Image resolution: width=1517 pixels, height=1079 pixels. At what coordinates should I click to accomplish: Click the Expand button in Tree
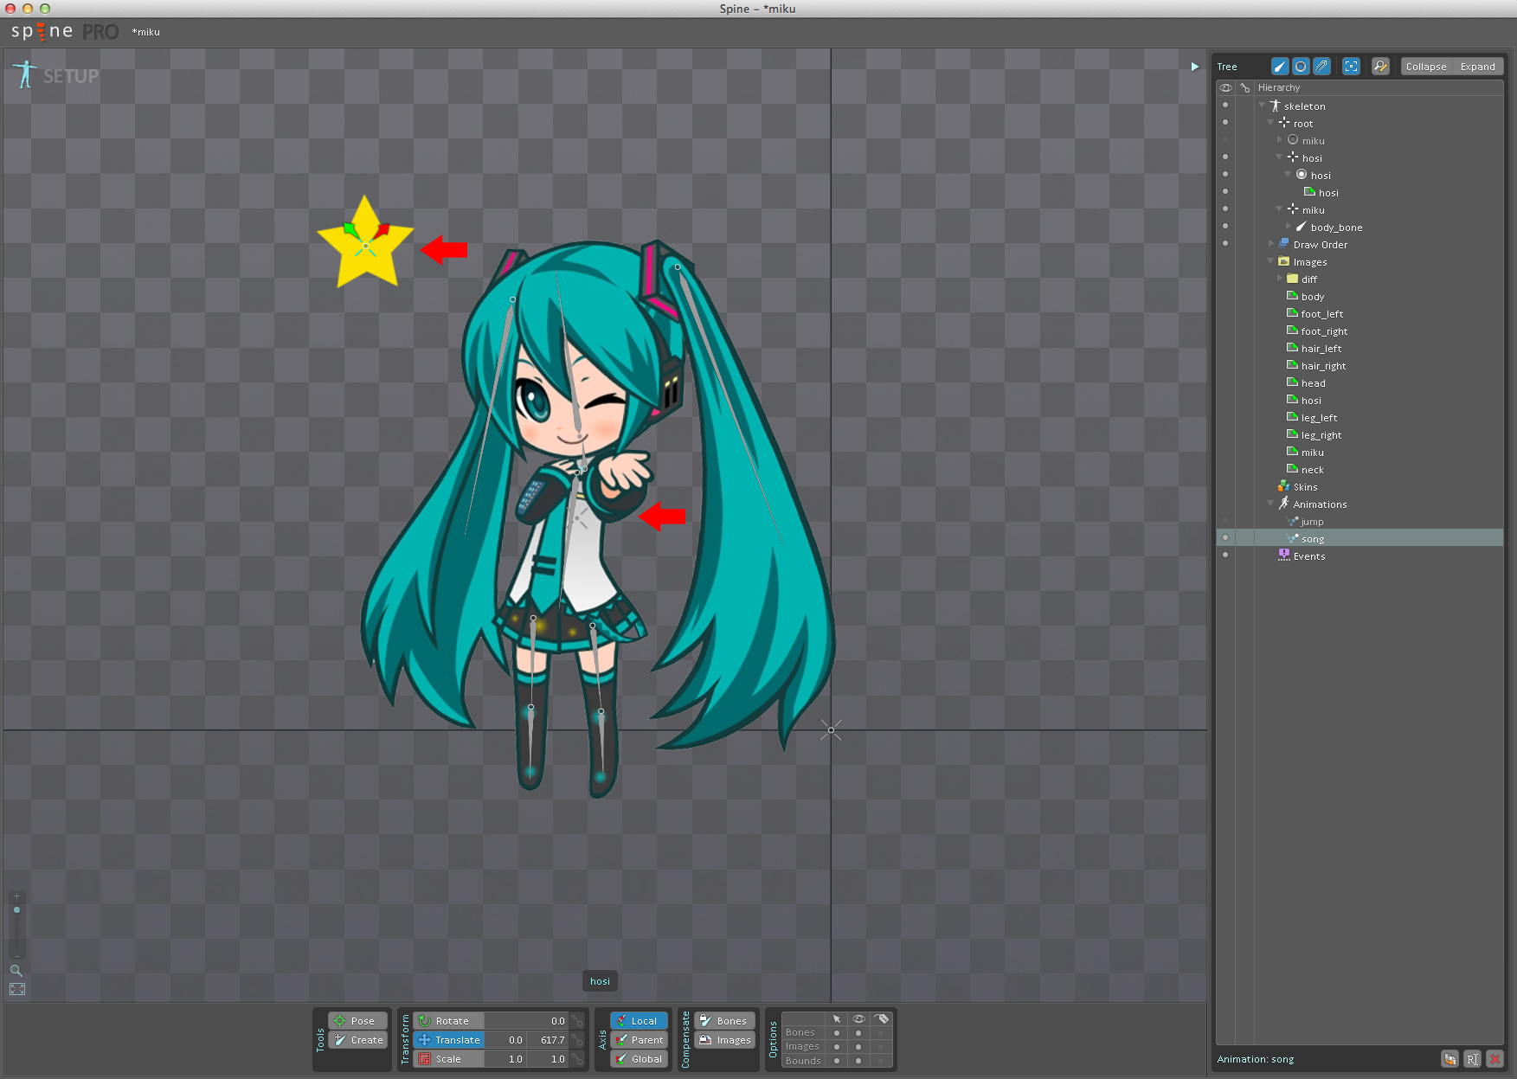click(1478, 67)
